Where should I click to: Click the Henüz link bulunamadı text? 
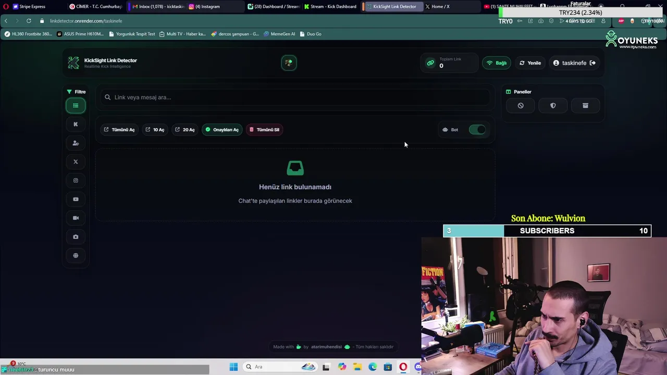click(x=295, y=187)
